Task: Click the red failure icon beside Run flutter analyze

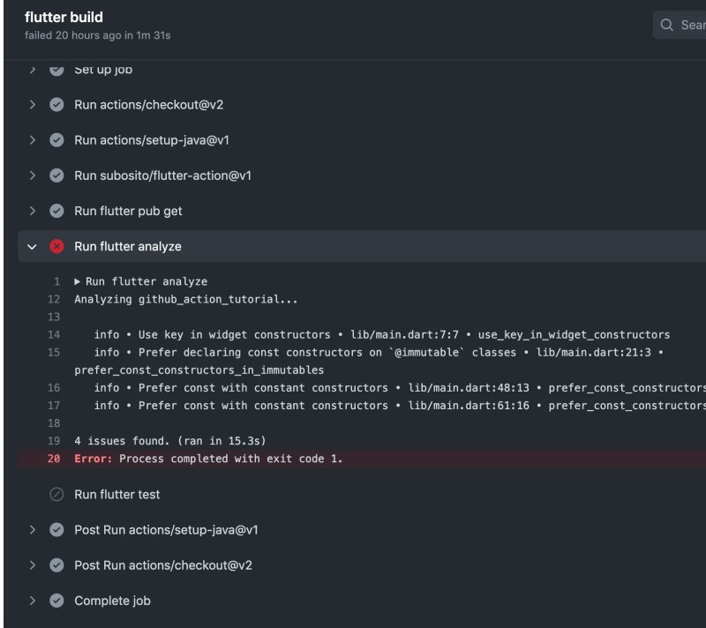Action: pyautogui.click(x=56, y=246)
